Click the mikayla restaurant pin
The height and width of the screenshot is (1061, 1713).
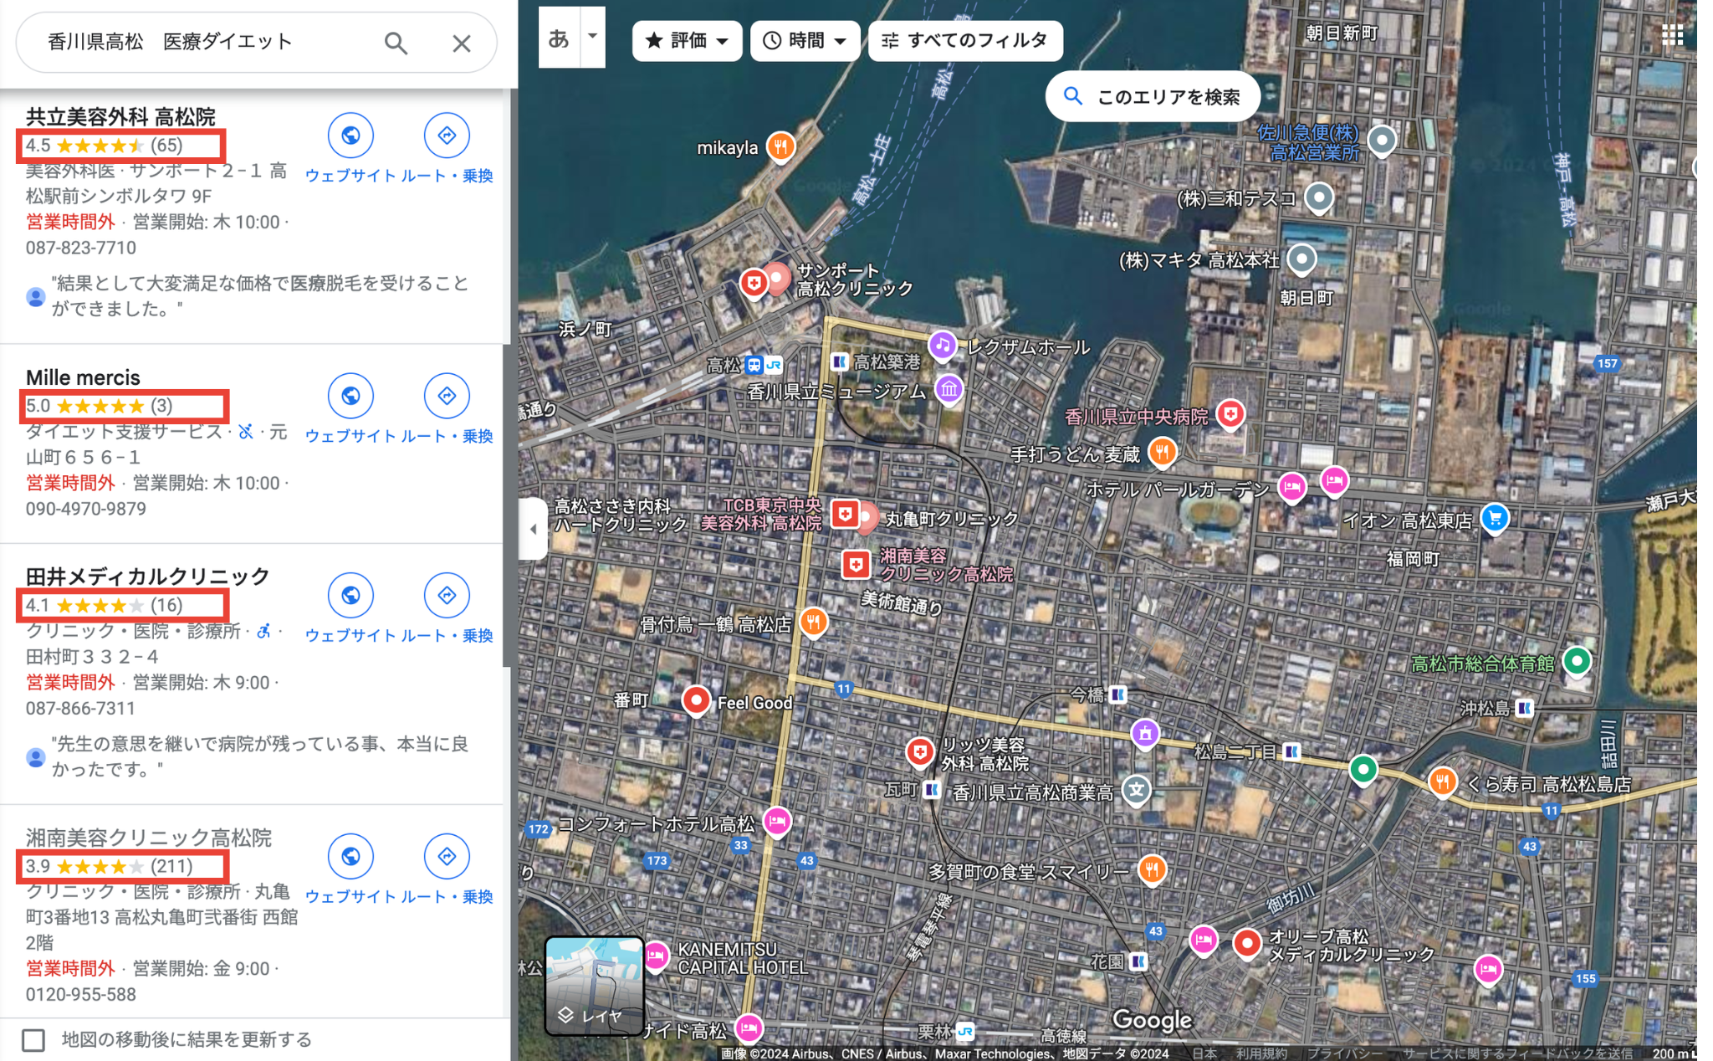pos(780,148)
